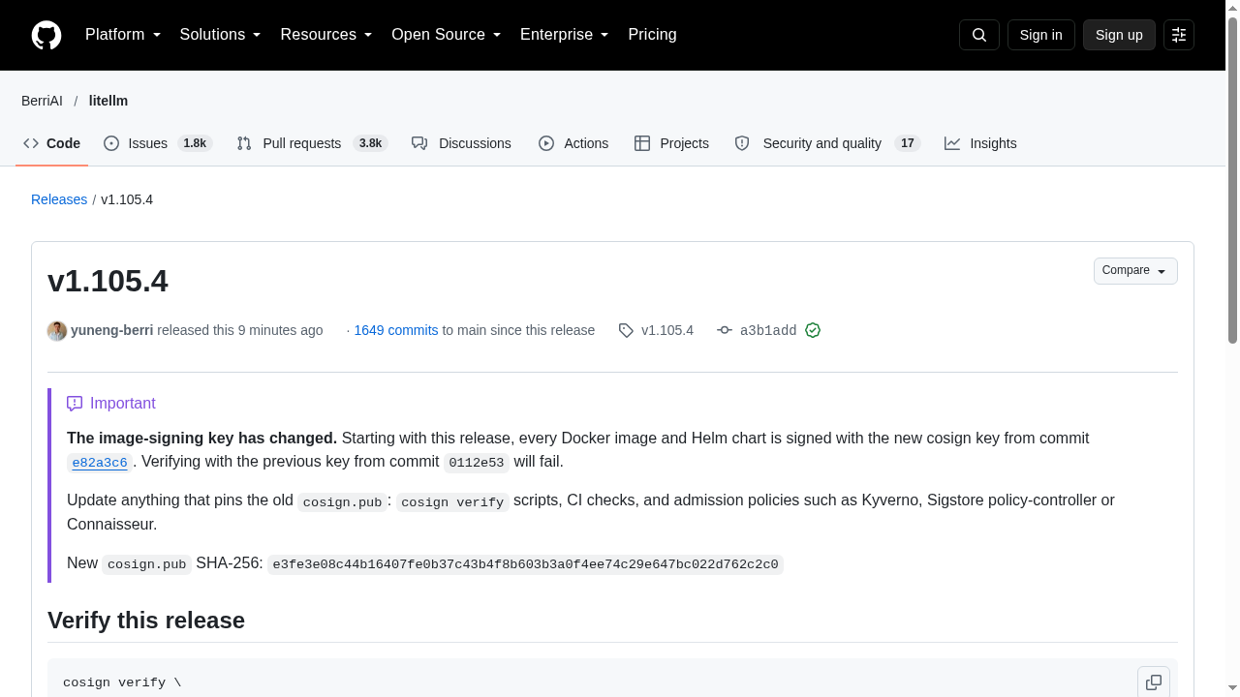This screenshot has height=697, width=1240.
Task: Click the tag icon beside v1.105.4
Action: [626, 330]
